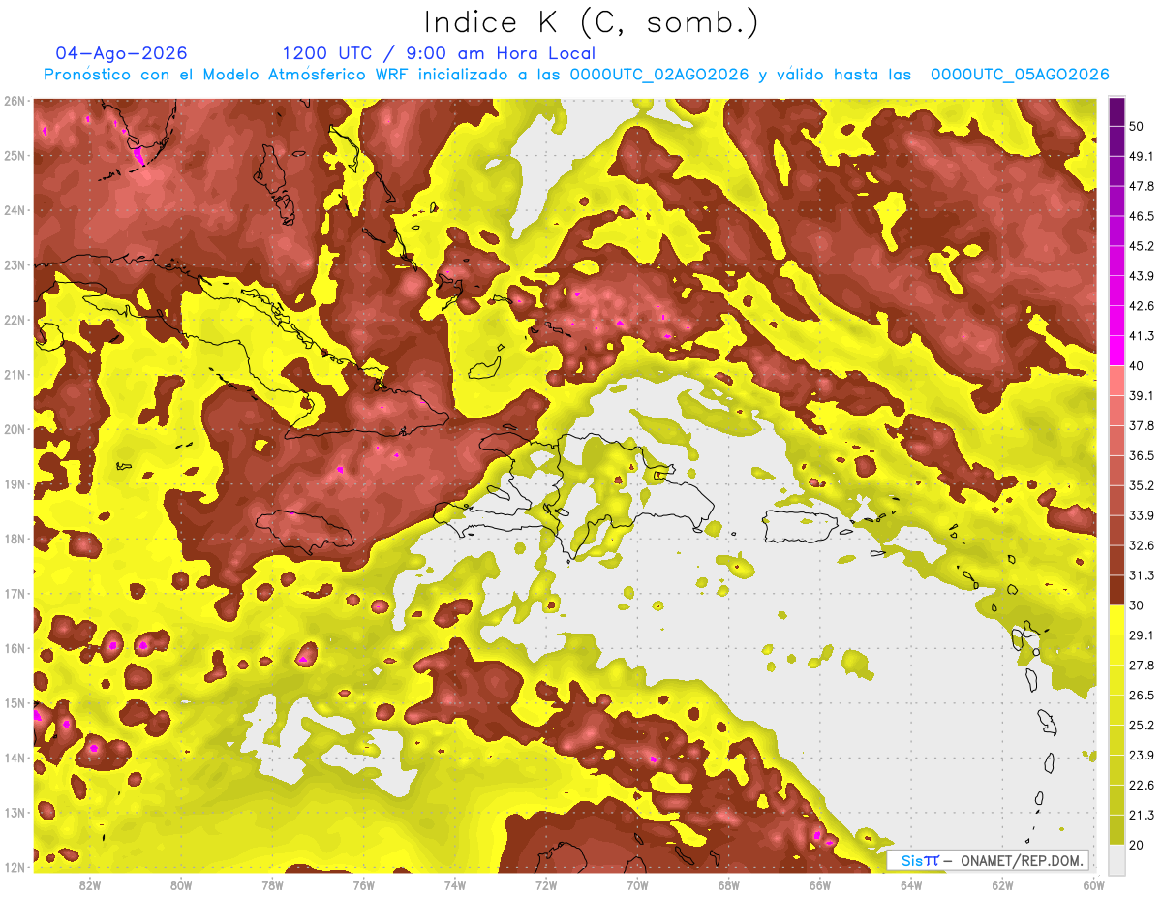Click the longitude axis label "60W"
The image size is (1162, 898).
pos(1093,884)
